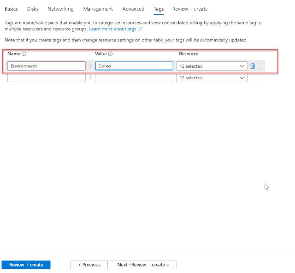Open the Learn more about tags link
This screenshot has width=295, height=273.
pyautogui.click(x=115, y=29)
